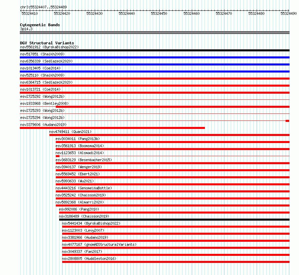Click ruler position 55324410
Image resolution: width=299 pixels, height=275 pixels.
pyautogui.click(x=30, y=13)
